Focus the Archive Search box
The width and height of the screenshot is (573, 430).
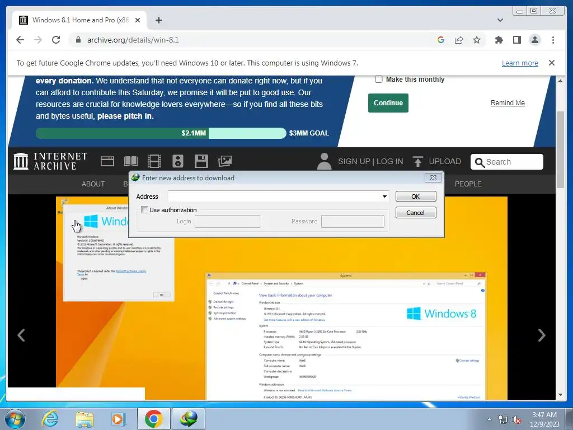click(x=507, y=162)
